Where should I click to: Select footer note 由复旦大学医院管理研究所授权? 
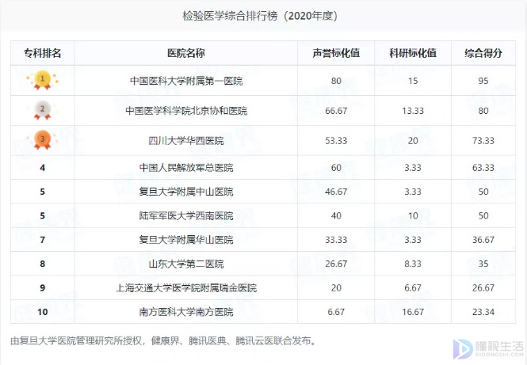[x=76, y=340]
